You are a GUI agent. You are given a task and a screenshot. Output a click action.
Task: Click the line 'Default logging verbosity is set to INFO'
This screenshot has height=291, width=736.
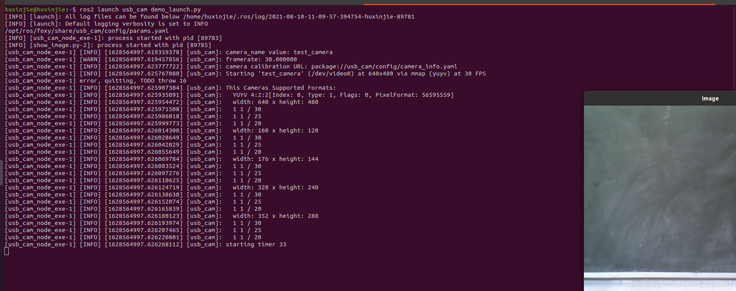click(137, 24)
